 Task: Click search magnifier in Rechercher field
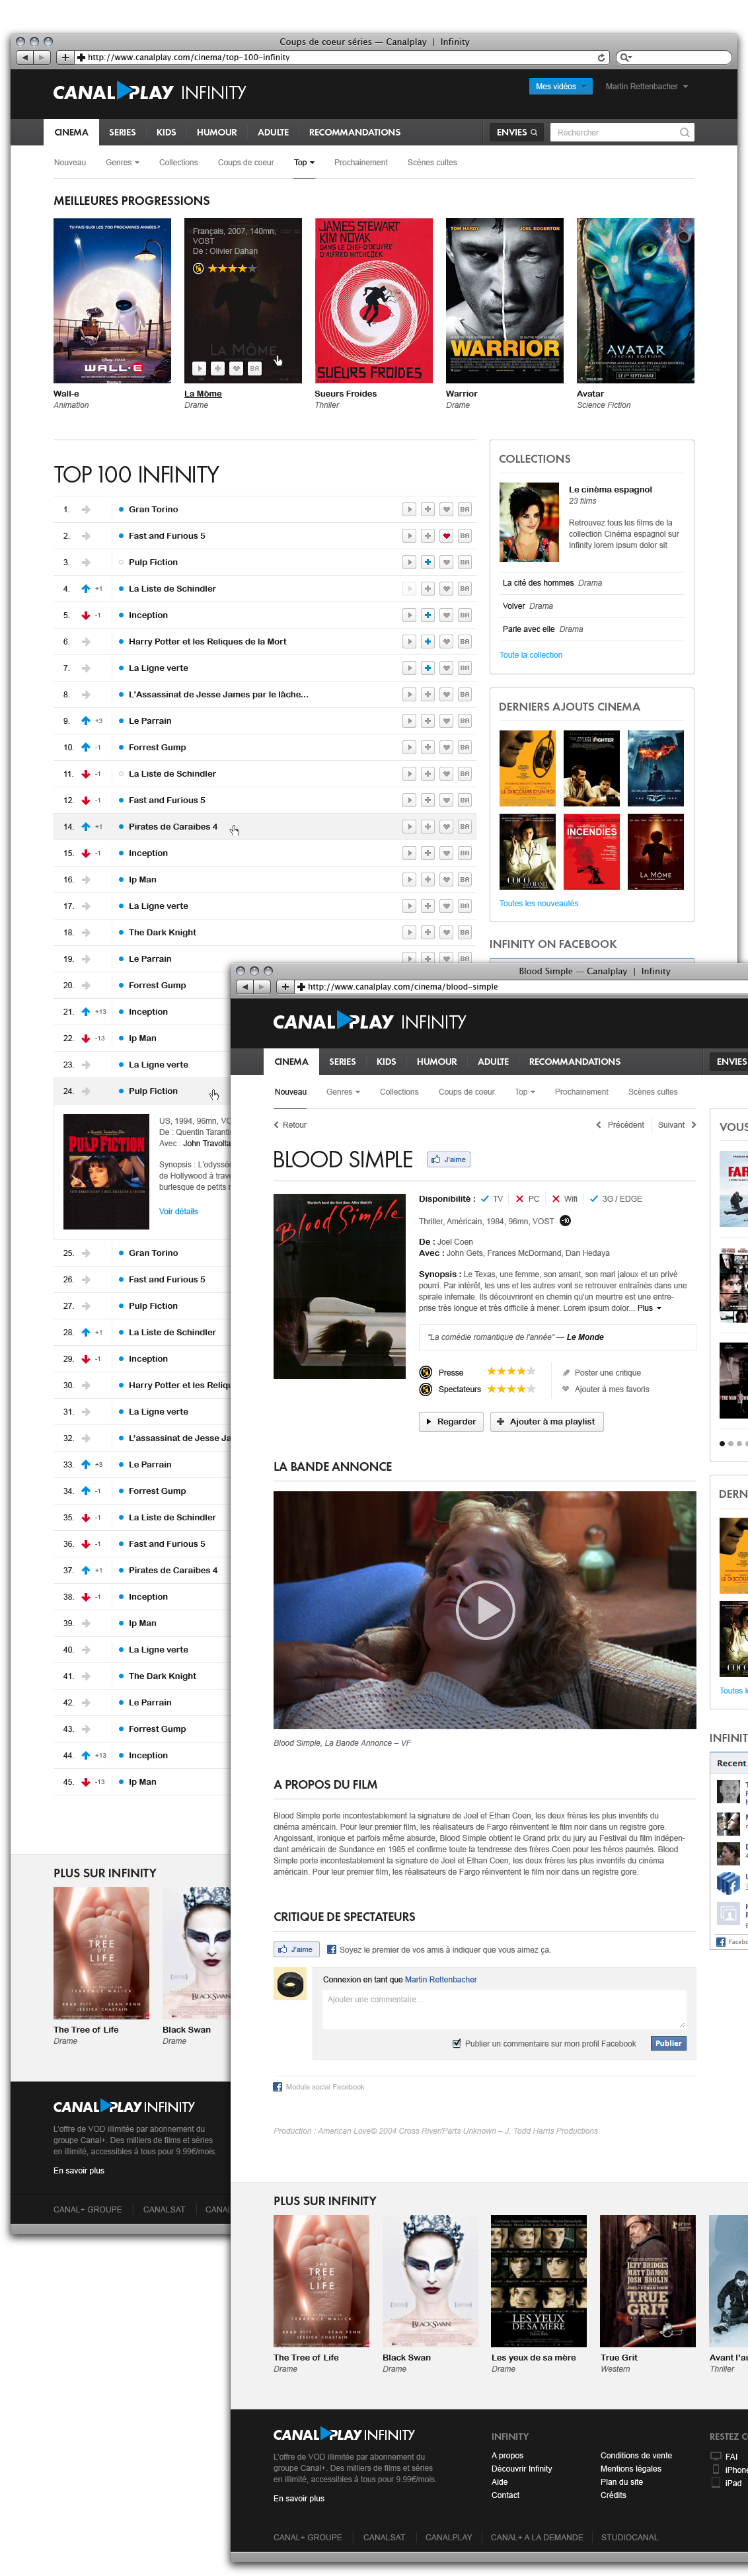684,132
